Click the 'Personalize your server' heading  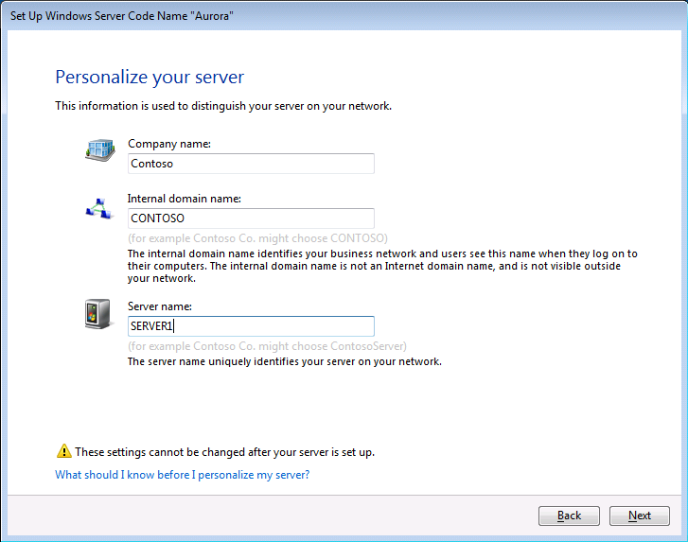150,77
